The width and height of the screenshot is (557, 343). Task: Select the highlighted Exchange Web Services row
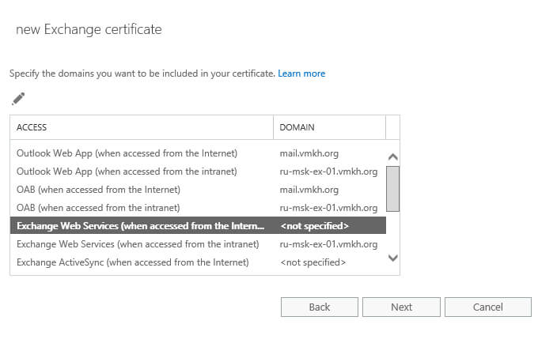tap(198, 225)
